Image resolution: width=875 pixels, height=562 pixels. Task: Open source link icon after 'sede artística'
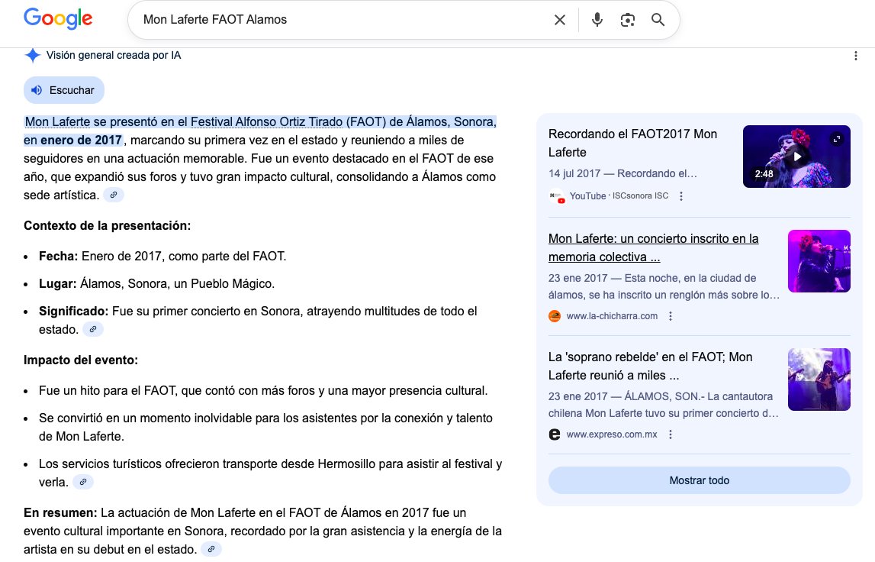point(113,195)
